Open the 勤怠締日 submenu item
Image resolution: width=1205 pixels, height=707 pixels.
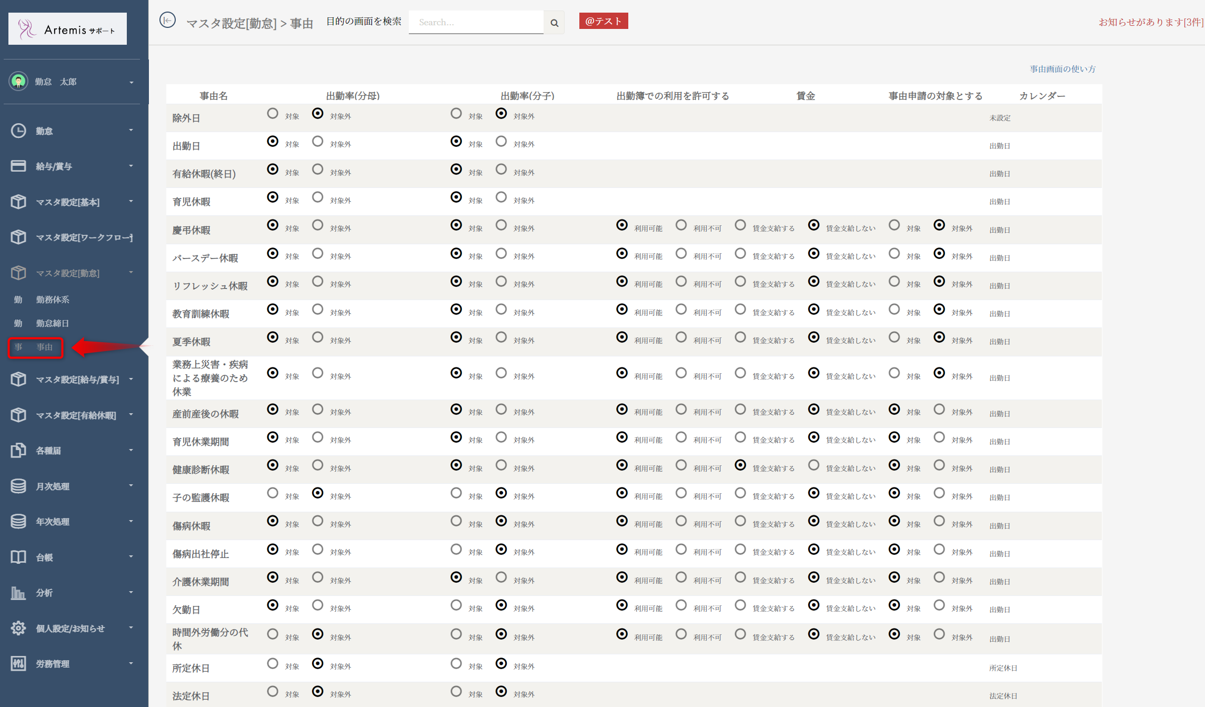[x=52, y=323]
